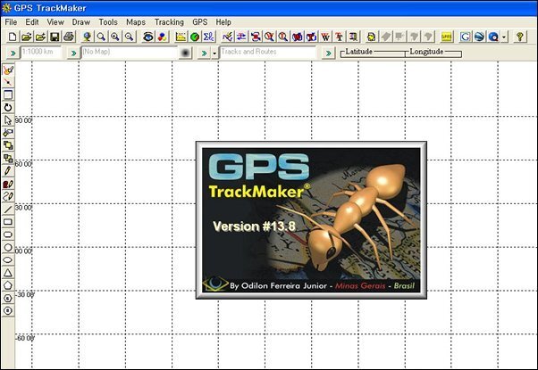The height and width of the screenshot is (370, 538).
Task: Click the Latitude coordinate field
Action: (x=373, y=53)
